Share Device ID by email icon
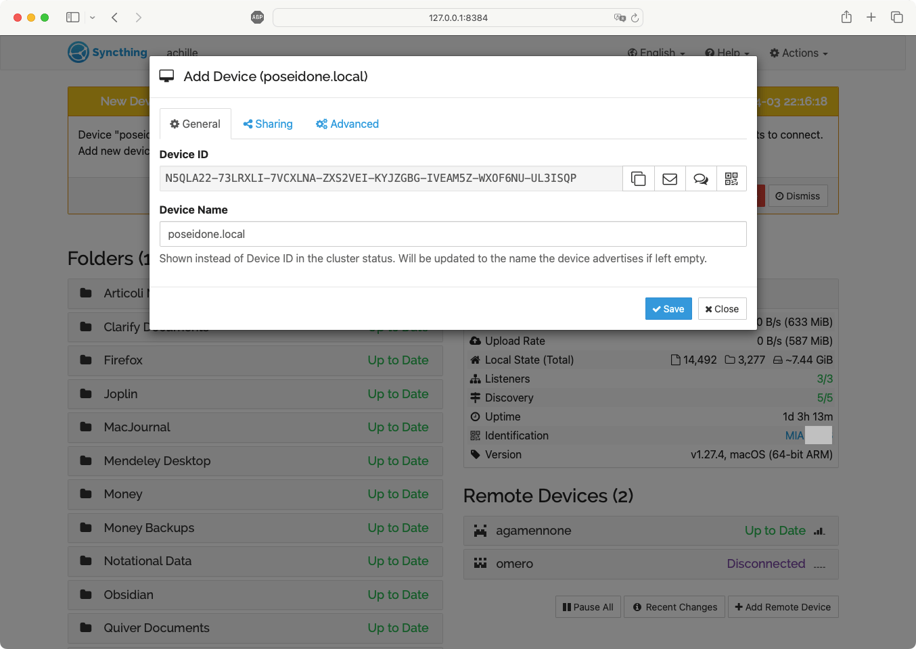 coord(670,178)
